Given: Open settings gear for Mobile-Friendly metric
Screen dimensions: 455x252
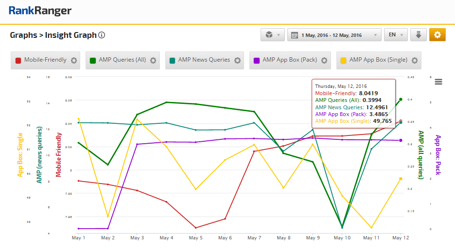Looking at the screenshot, I should pos(74,60).
